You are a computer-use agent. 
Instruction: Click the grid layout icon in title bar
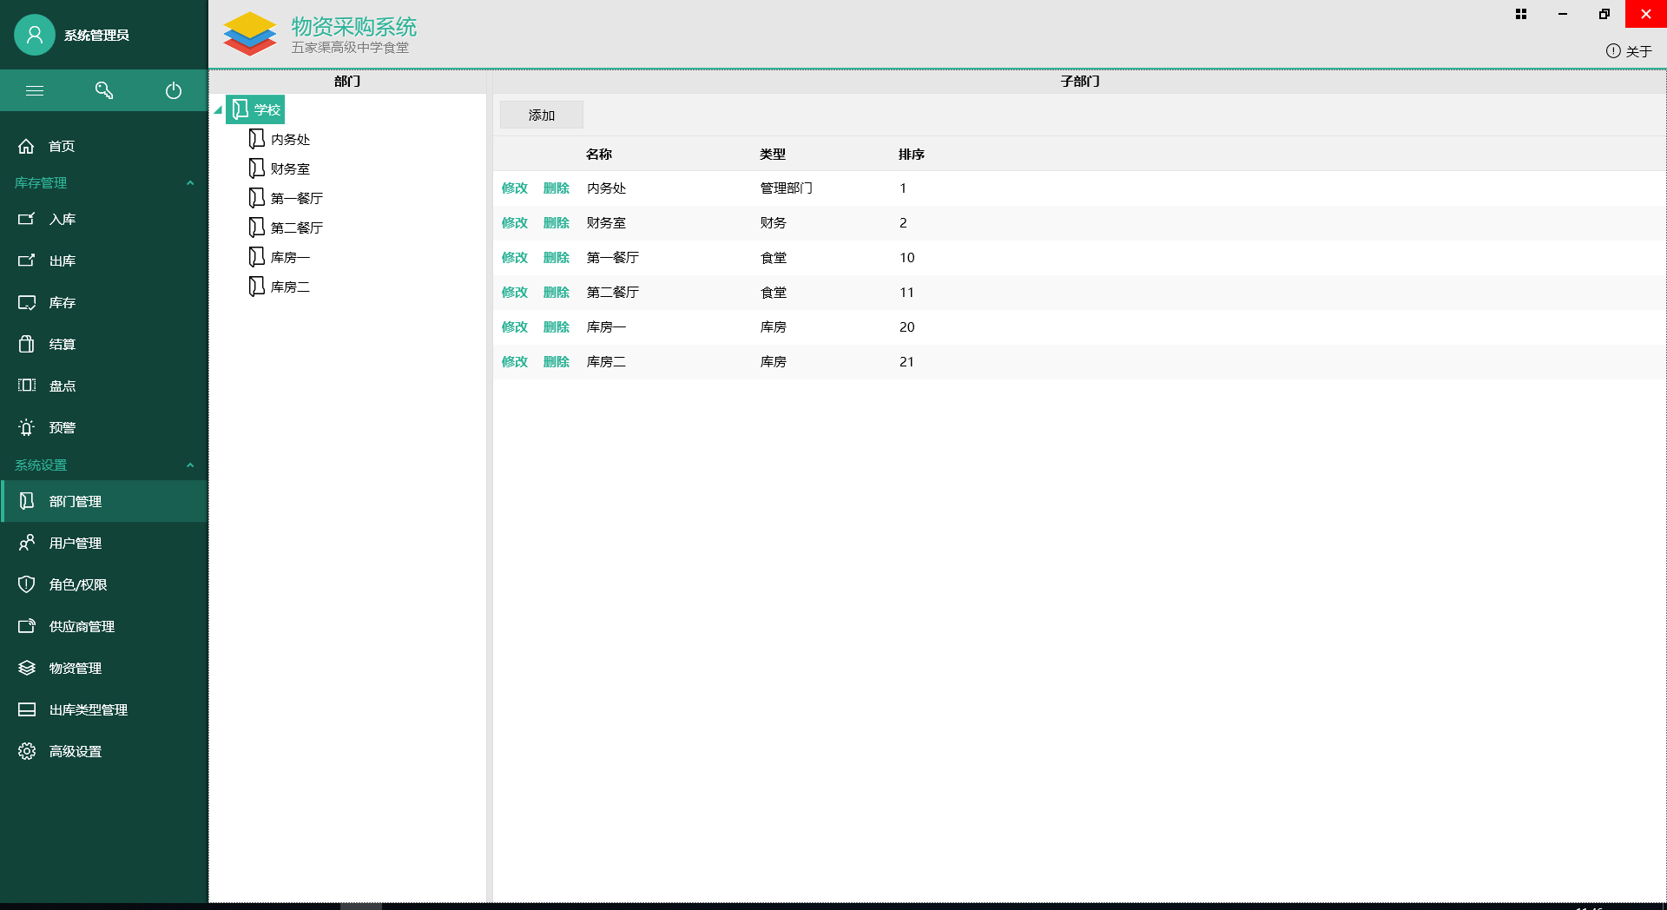pos(1520,14)
